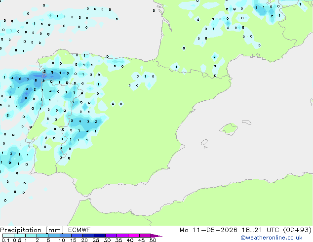313x242 pixels.
Task: Pick the violet swatch between 30 and 35
Action: point(111,236)
